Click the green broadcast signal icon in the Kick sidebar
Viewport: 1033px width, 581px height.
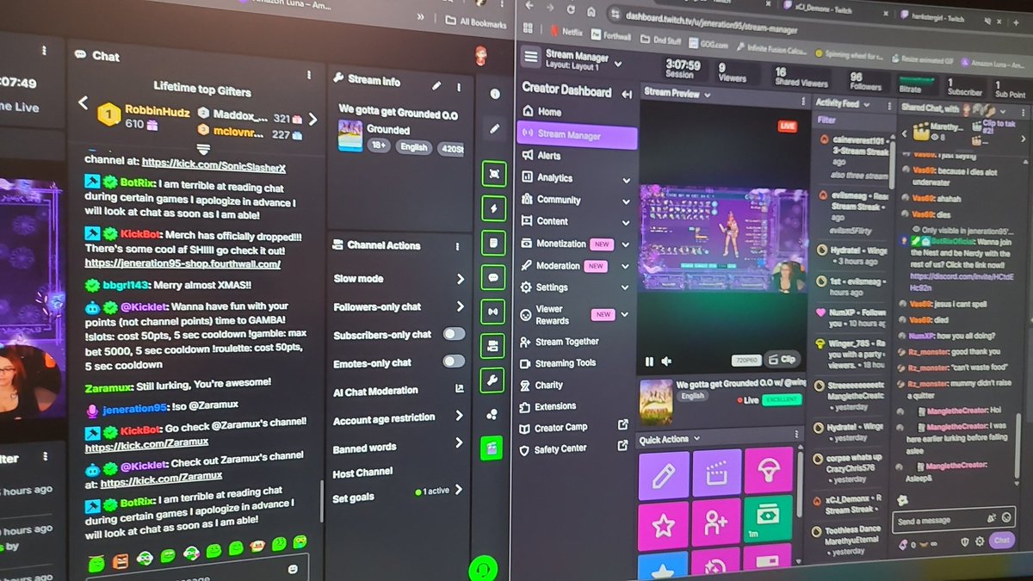[x=494, y=311]
